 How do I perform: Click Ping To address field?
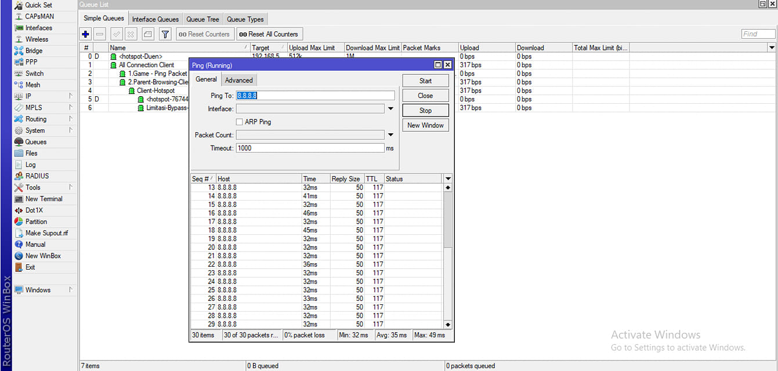(315, 95)
